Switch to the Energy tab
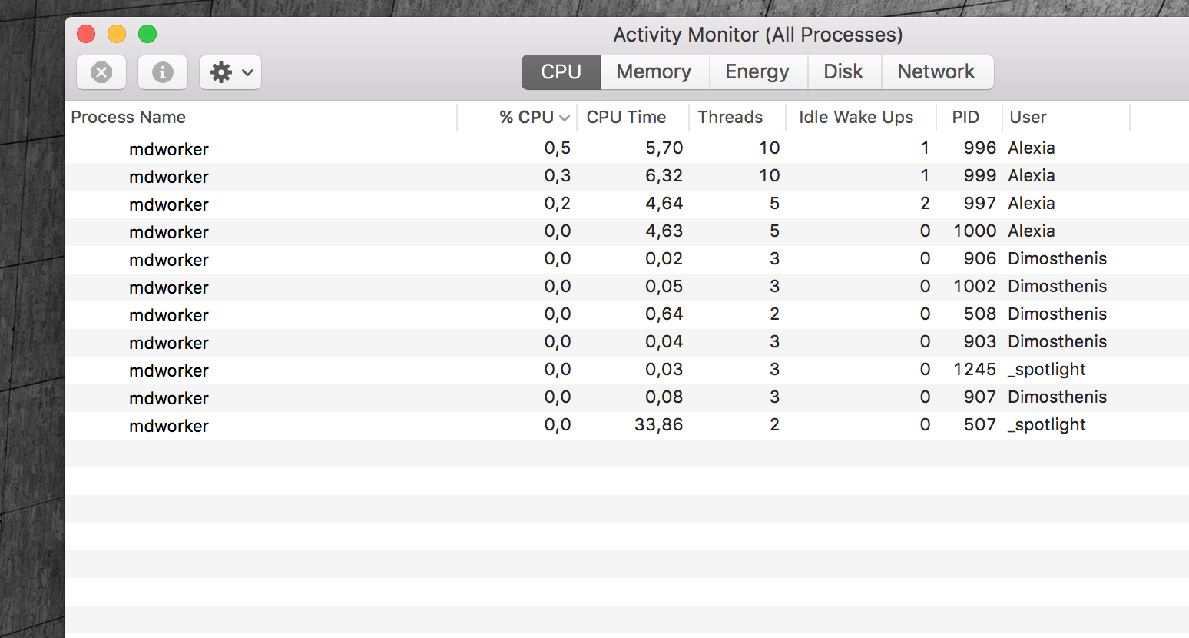The height and width of the screenshot is (638, 1189). click(x=757, y=72)
